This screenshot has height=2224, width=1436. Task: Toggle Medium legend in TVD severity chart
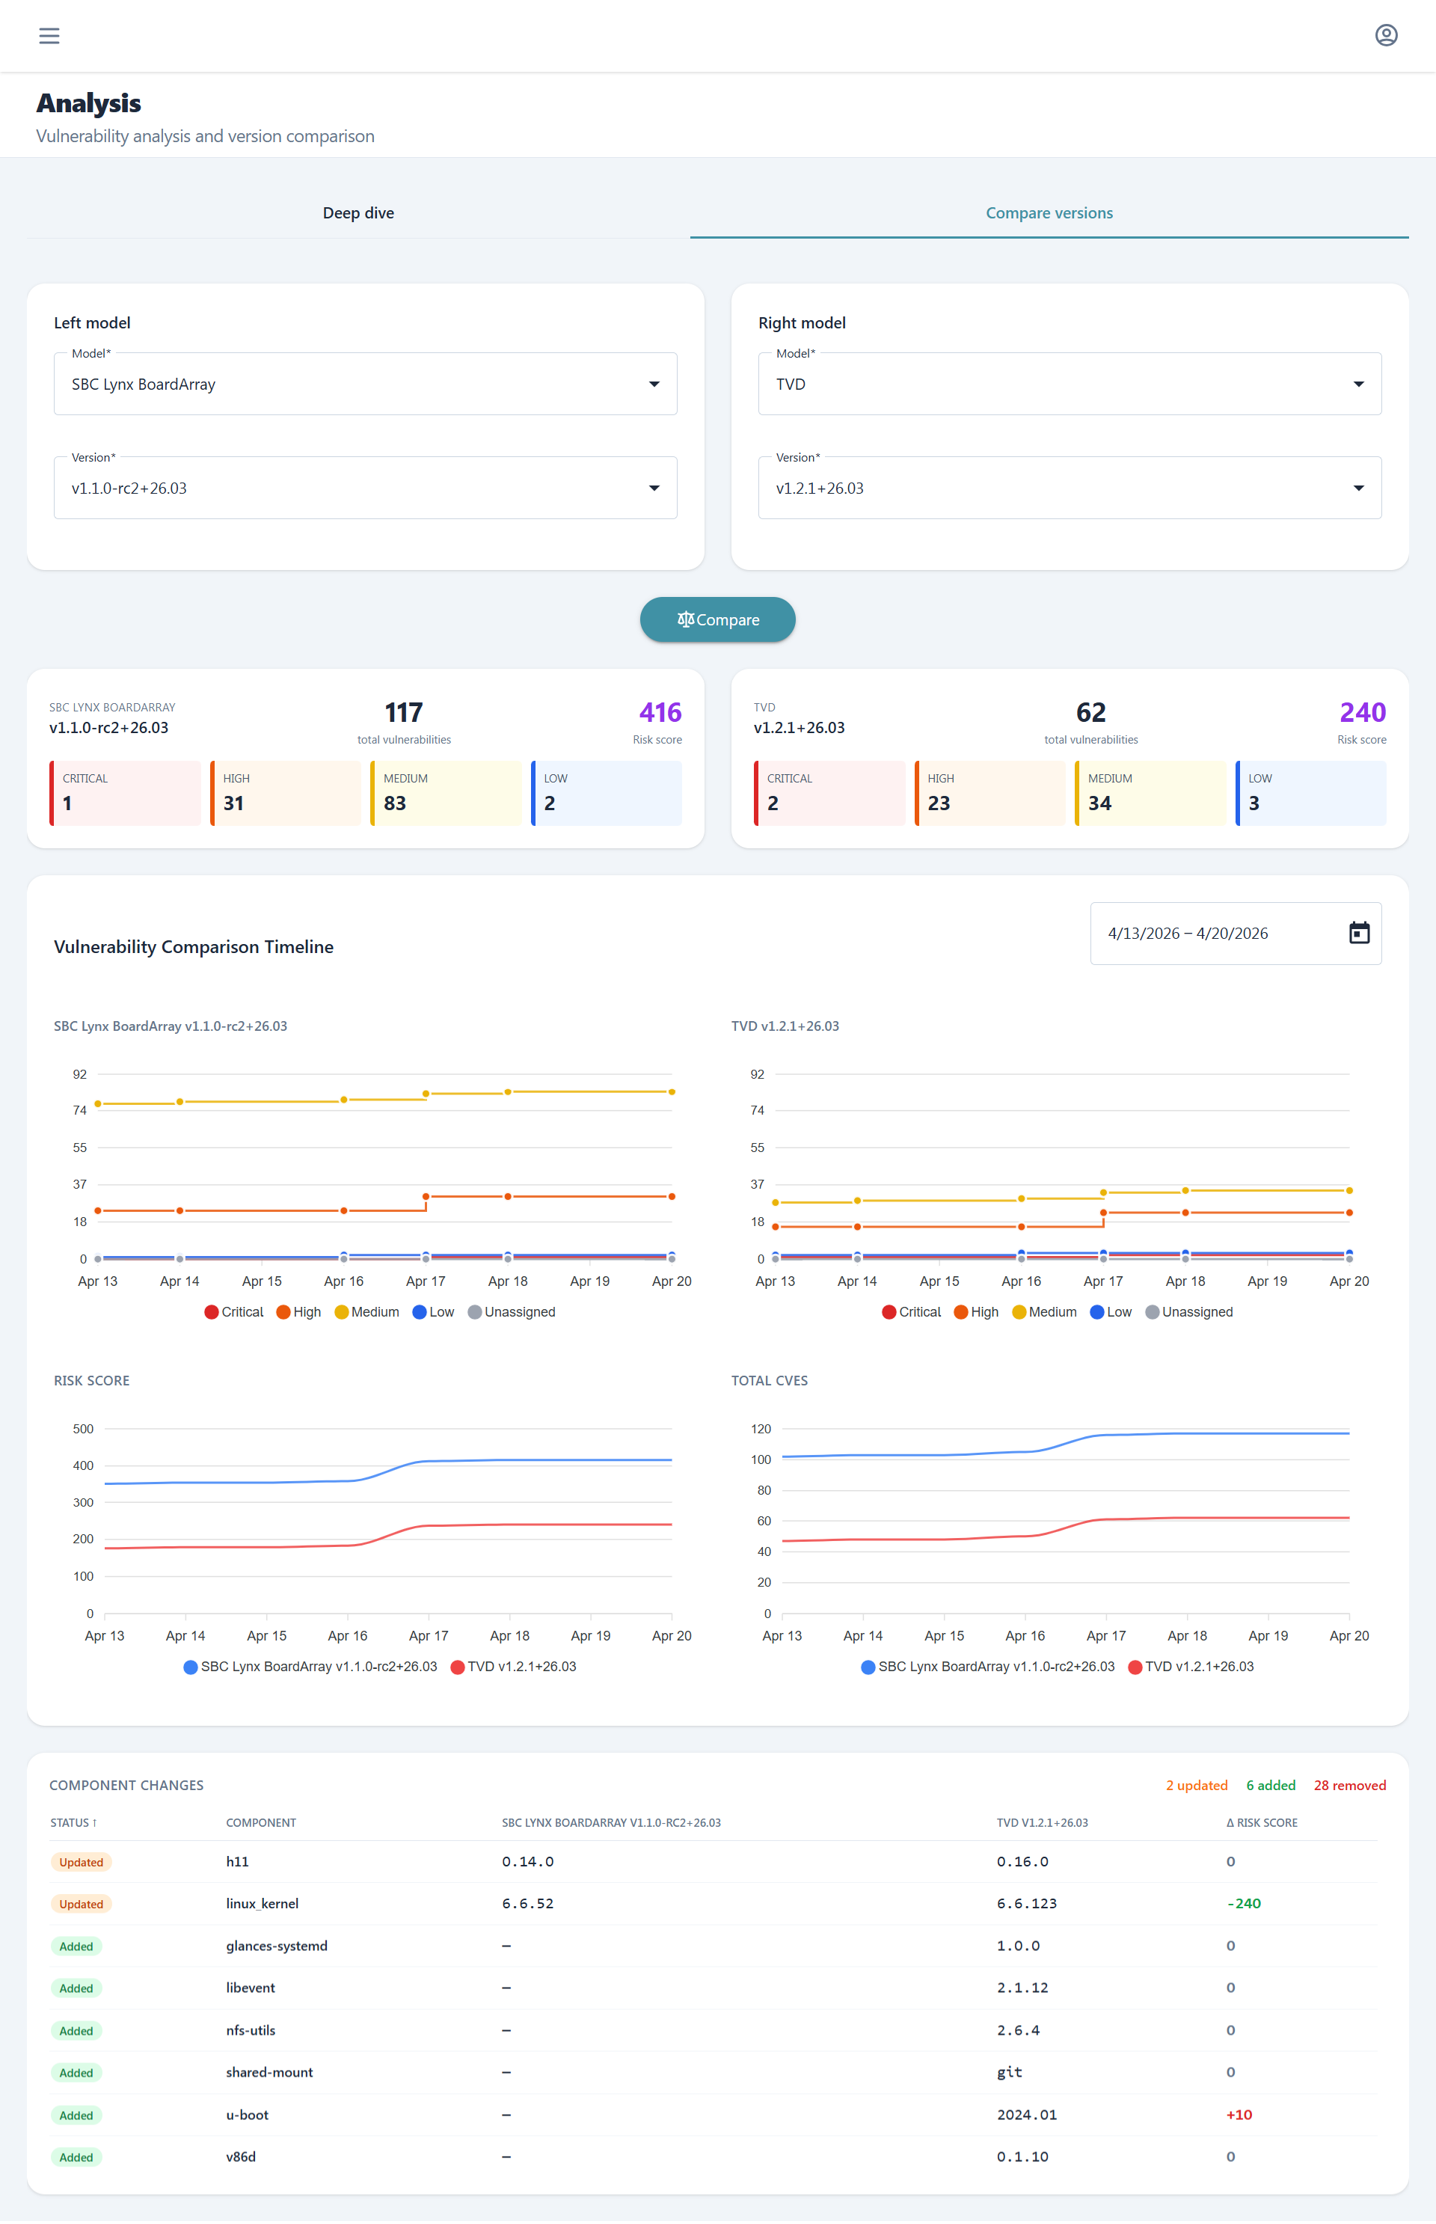pos(1043,1311)
